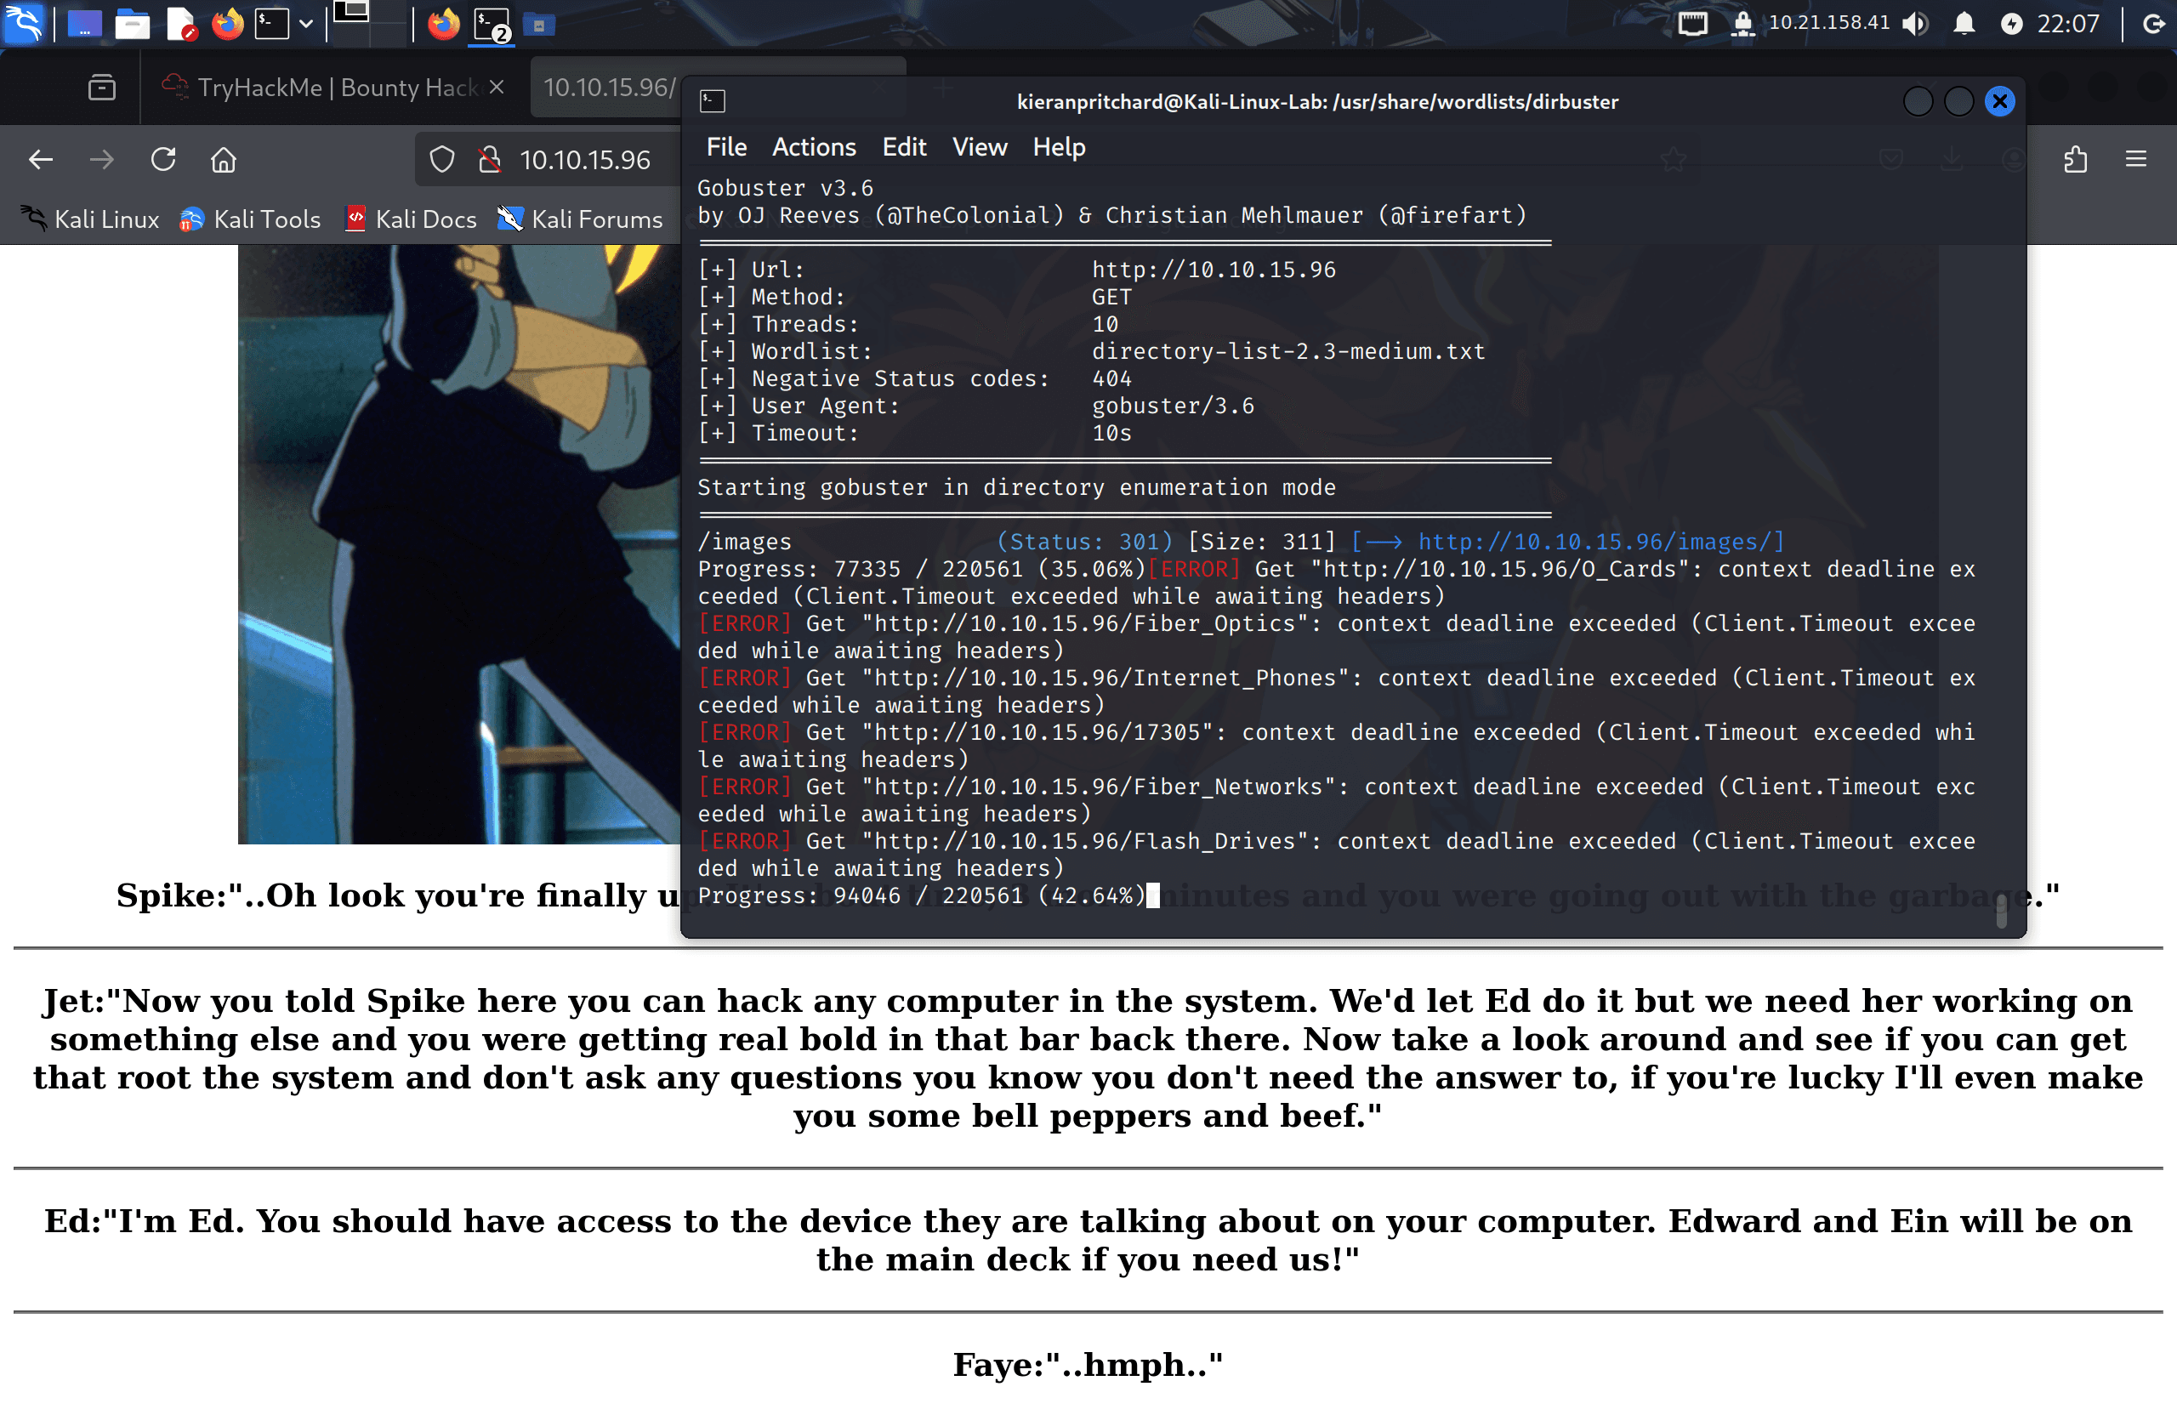Switch workspace using the workspace pager
This screenshot has width=2177, height=1415.
368,22
